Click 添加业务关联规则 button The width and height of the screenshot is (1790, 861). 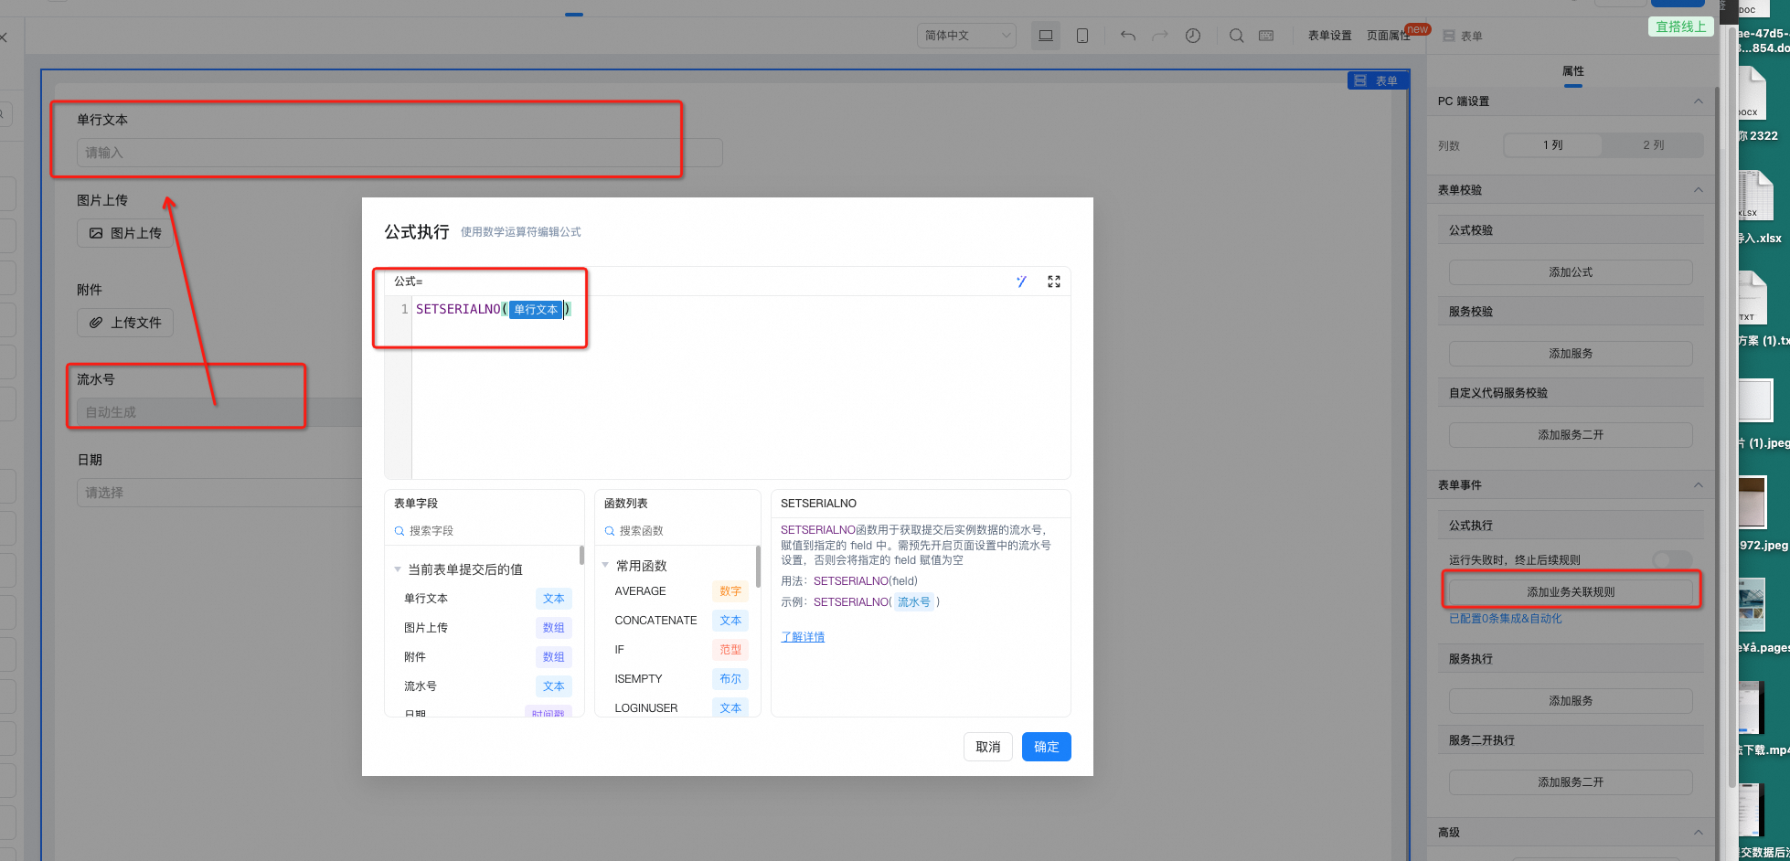point(1571,592)
